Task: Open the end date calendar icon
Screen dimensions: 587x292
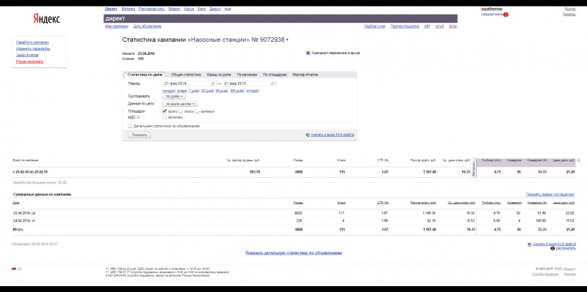Action: pyautogui.click(x=272, y=83)
